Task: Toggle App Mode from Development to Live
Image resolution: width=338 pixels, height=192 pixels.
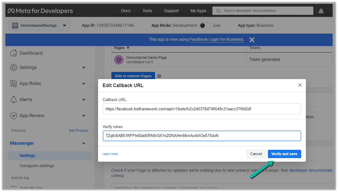Action: (205, 26)
